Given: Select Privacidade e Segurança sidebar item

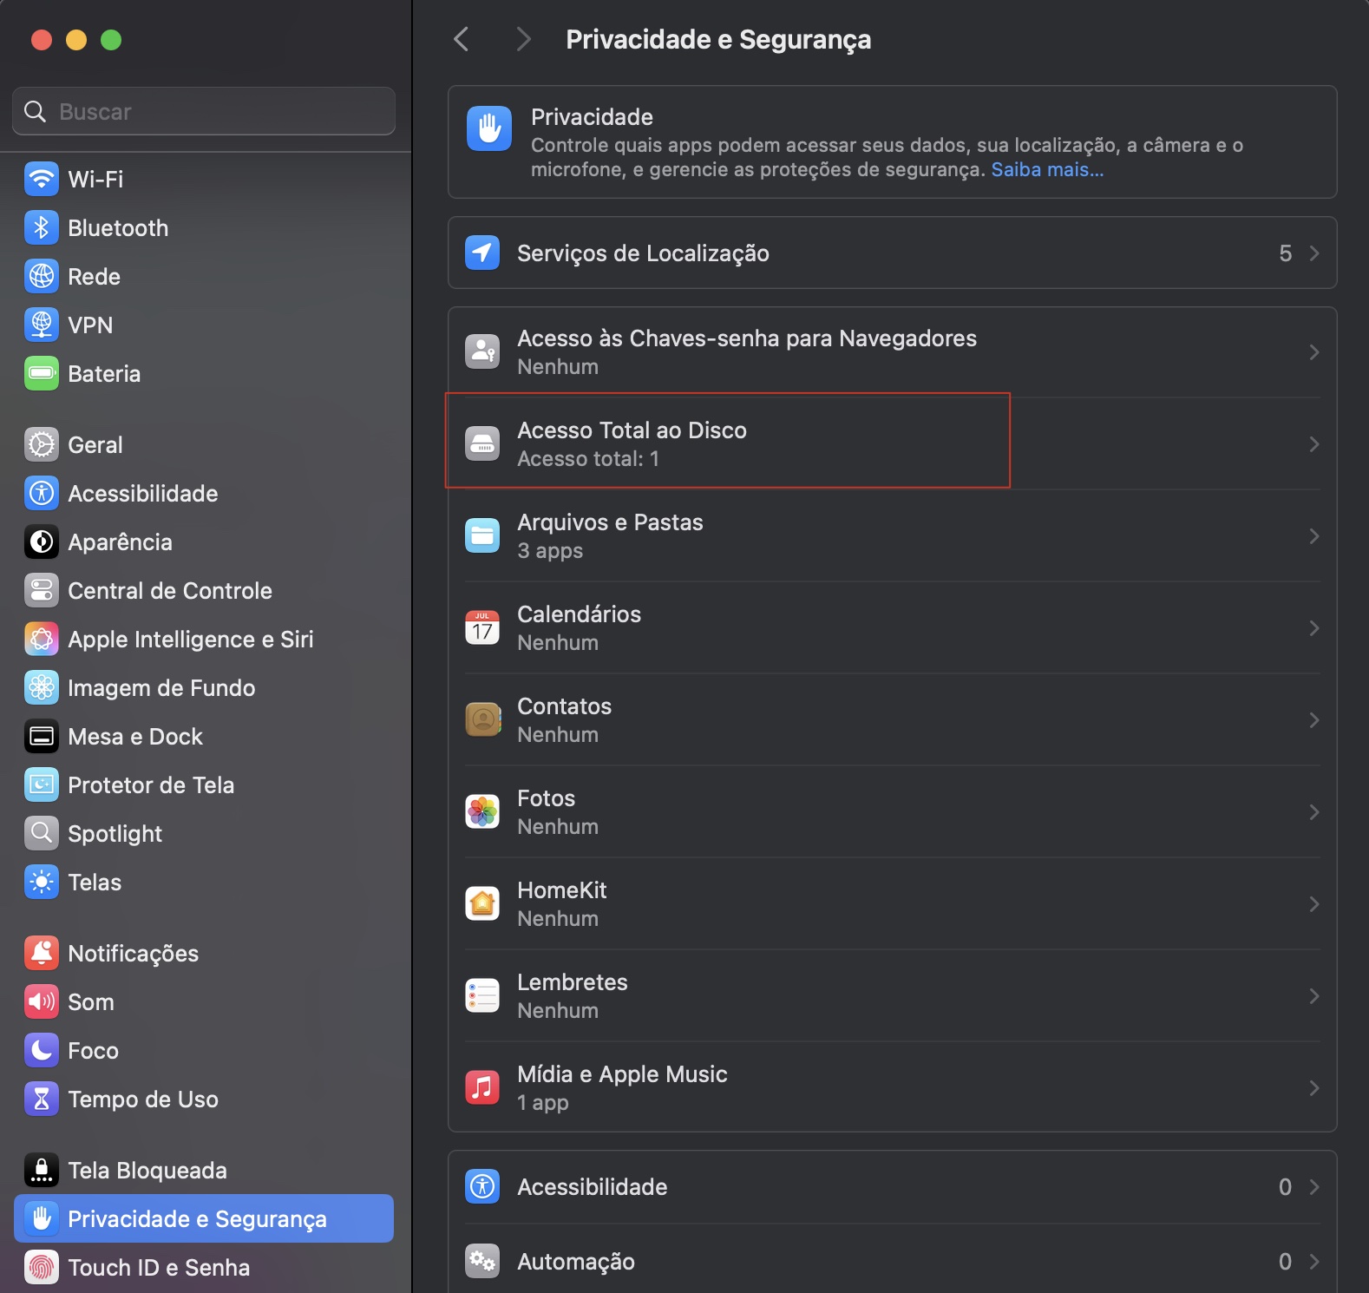Looking at the screenshot, I should (x=204, y=1218).
